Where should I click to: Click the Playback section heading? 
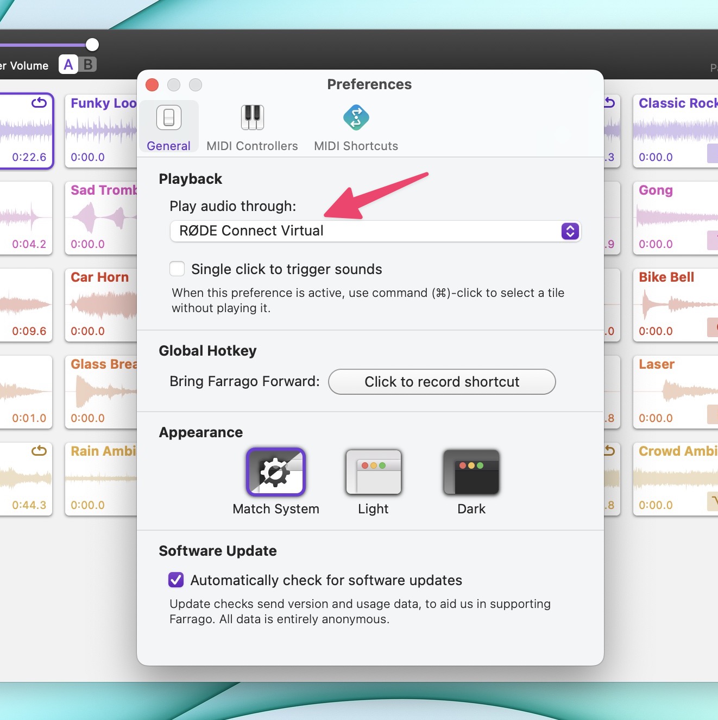(x=191, y=179)
